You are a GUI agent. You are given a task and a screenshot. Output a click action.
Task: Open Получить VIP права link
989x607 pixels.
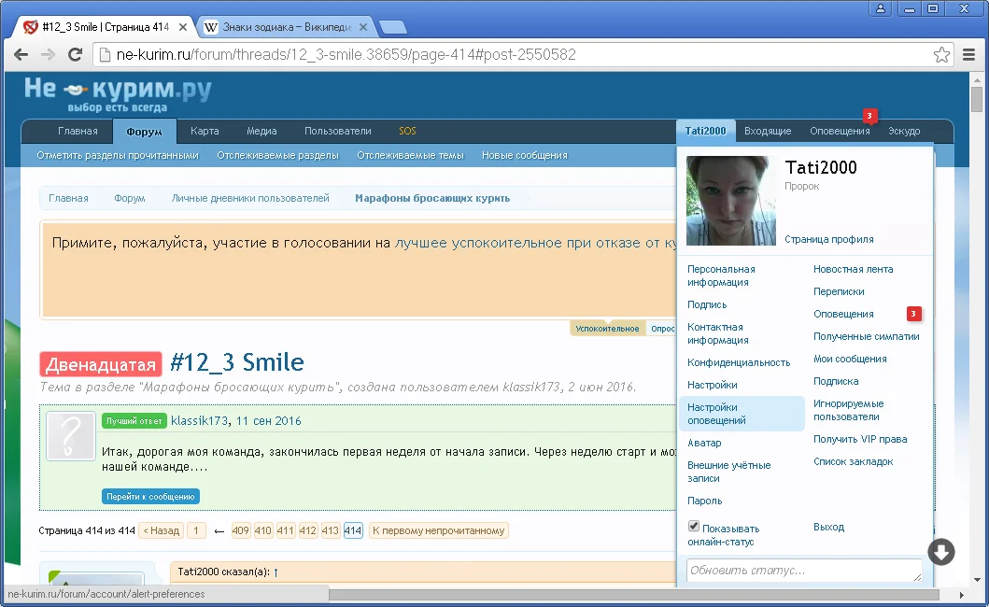pos(860,439)
